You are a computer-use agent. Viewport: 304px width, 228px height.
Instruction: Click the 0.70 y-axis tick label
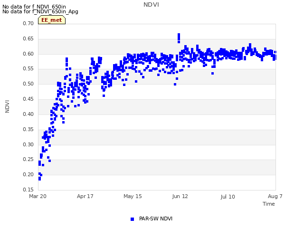[28, 23]
